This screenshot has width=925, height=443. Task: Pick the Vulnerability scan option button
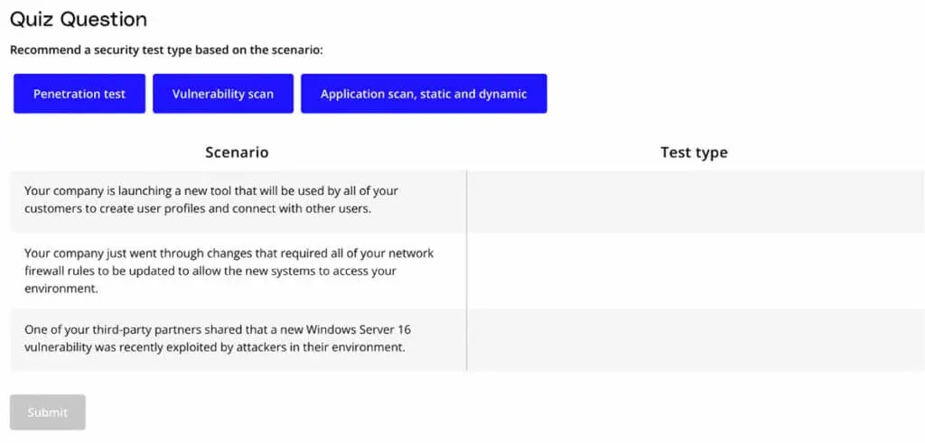223,94
